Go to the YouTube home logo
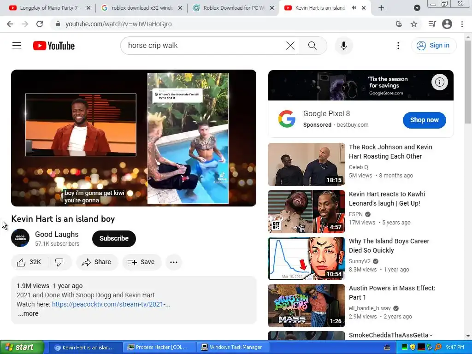 (x=54, y=46)
